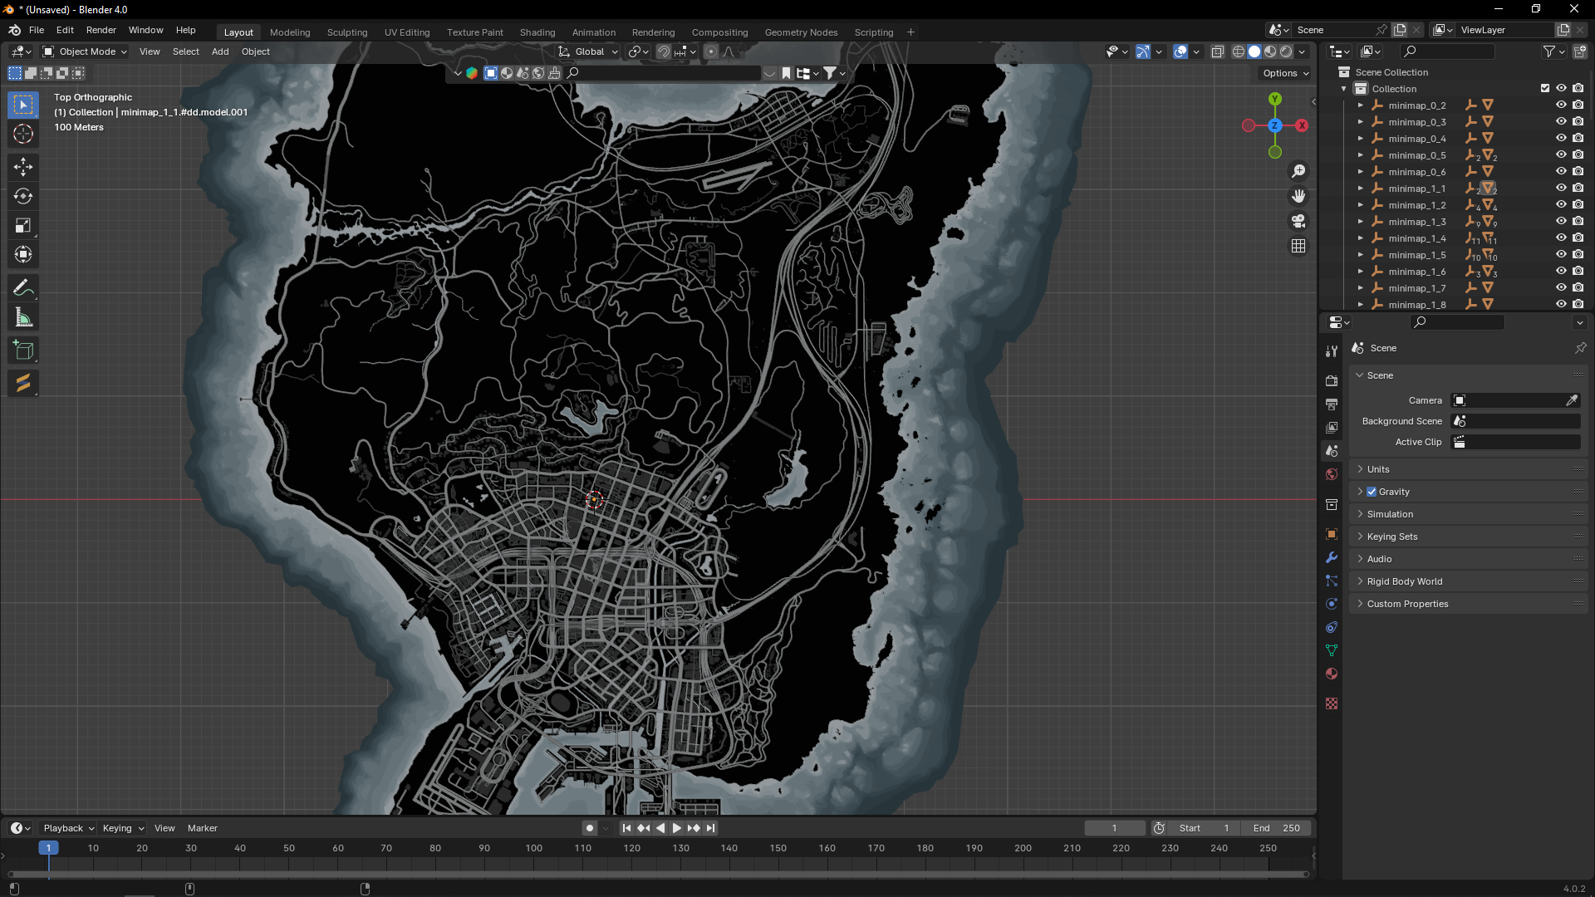The width and height of the screenshot is (1595, 897).
Task: Open the Render menu
Action: coord(101,30)
